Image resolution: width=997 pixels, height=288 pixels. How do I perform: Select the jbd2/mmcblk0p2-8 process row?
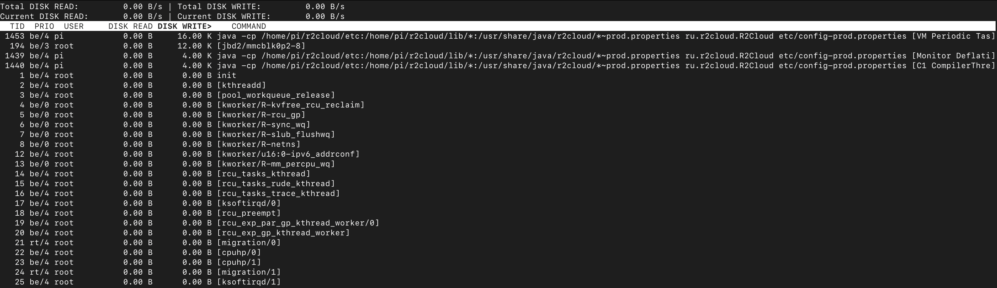tap(261, 46)
